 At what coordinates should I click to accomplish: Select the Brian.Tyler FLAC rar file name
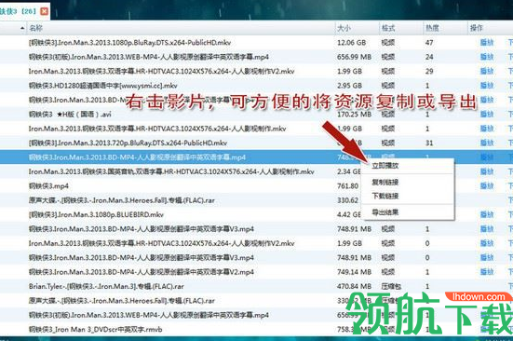(x=106, y=286)
